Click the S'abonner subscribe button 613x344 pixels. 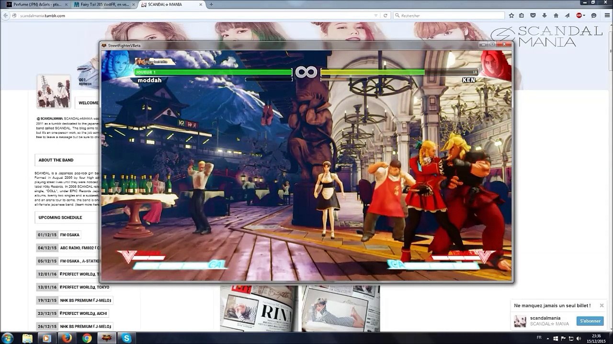click(590, 321)
